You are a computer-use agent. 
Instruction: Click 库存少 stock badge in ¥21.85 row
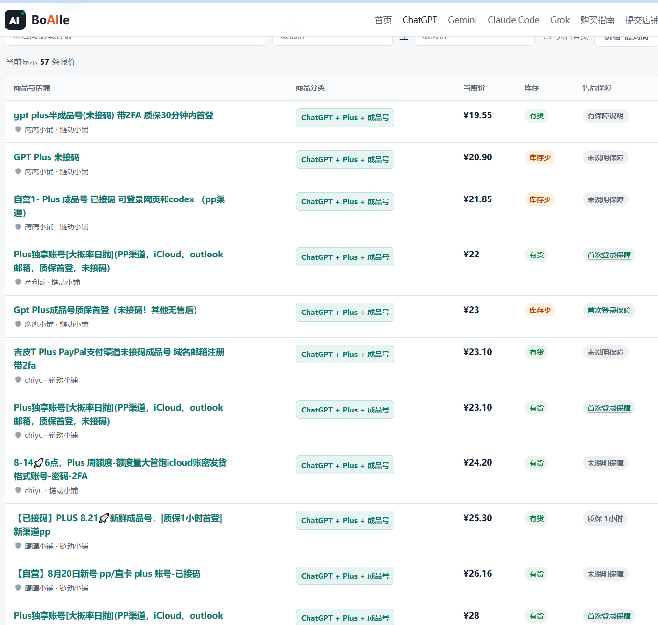(540, 199)
